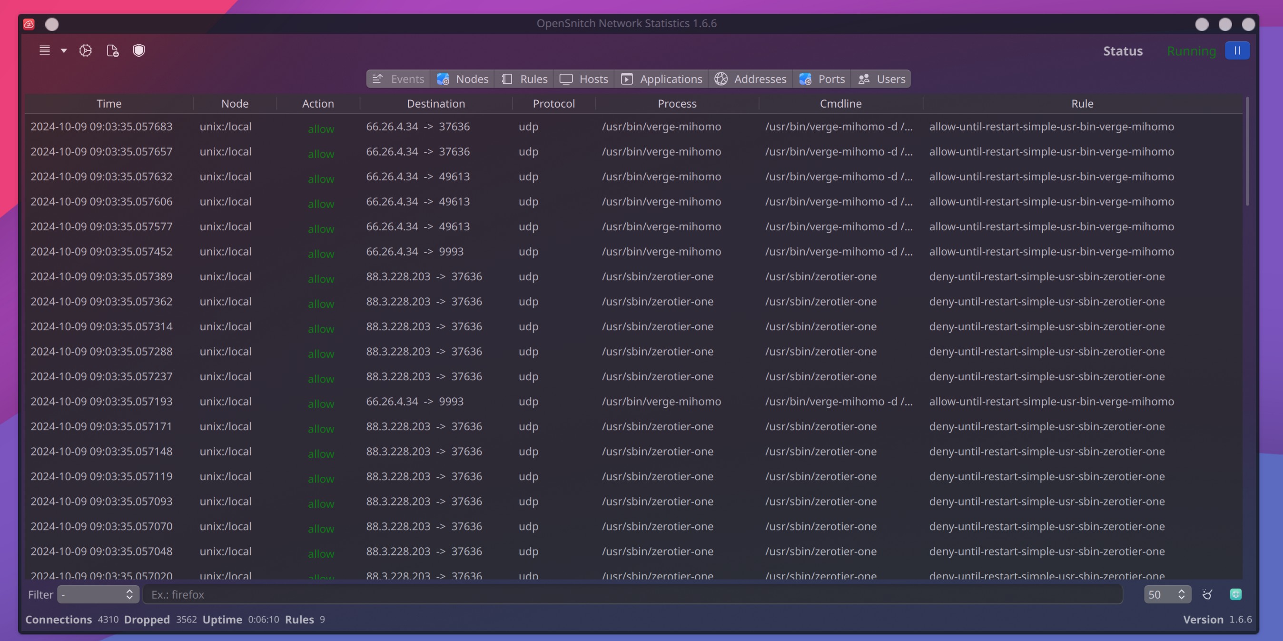This screenshot has height=641, width=1283.
Task: Click 'unix:/local' node in row 09:03:35.057148
Action: pos(226,451)
